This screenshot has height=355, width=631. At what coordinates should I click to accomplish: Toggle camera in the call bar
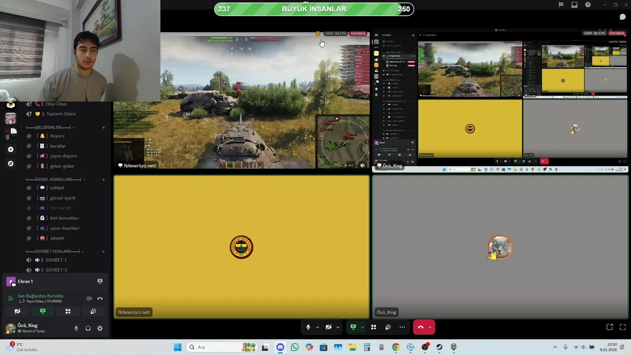(328, 327)
